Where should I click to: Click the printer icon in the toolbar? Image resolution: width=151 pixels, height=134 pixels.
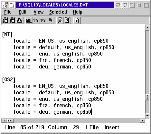(20, 20)
